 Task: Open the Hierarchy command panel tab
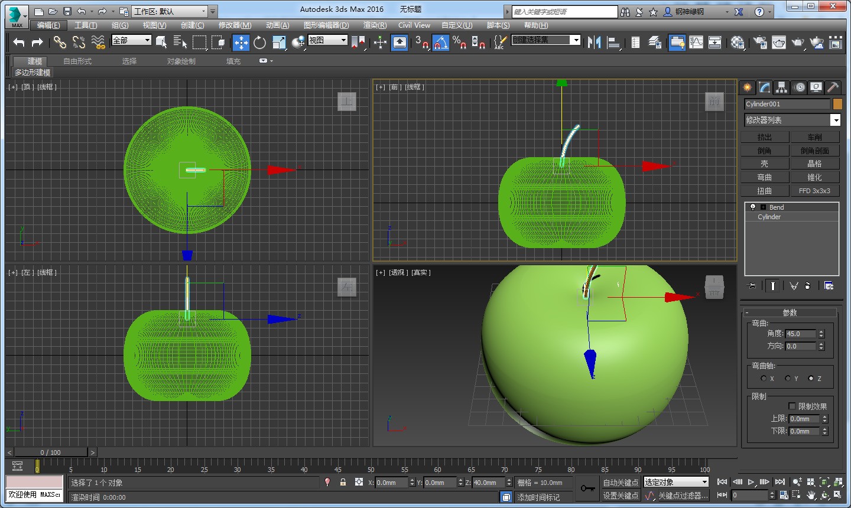pyautogui.click(x=782, y=87)
